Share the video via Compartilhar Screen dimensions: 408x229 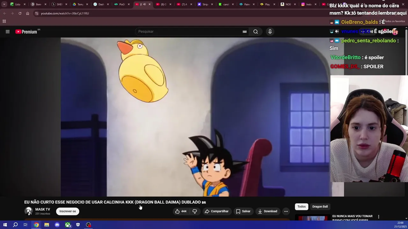point(217,211)
